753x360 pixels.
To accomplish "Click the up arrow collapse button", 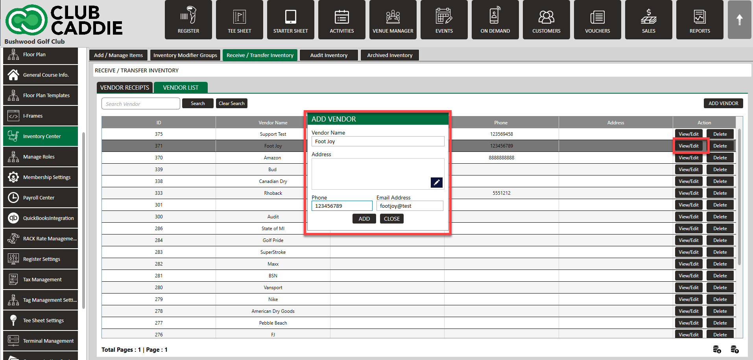I will coord(739,20).
